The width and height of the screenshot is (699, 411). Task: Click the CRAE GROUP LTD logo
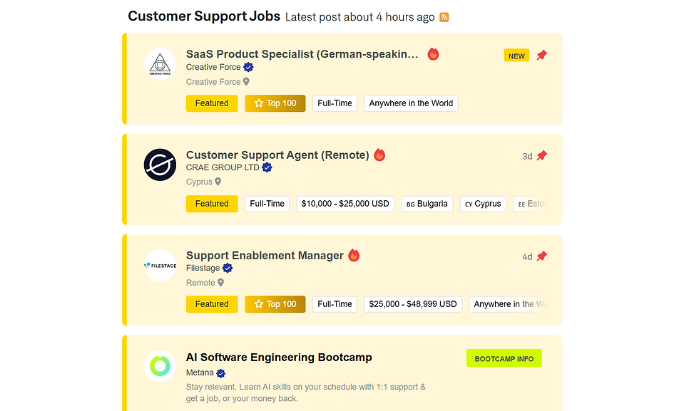[160, 165]
